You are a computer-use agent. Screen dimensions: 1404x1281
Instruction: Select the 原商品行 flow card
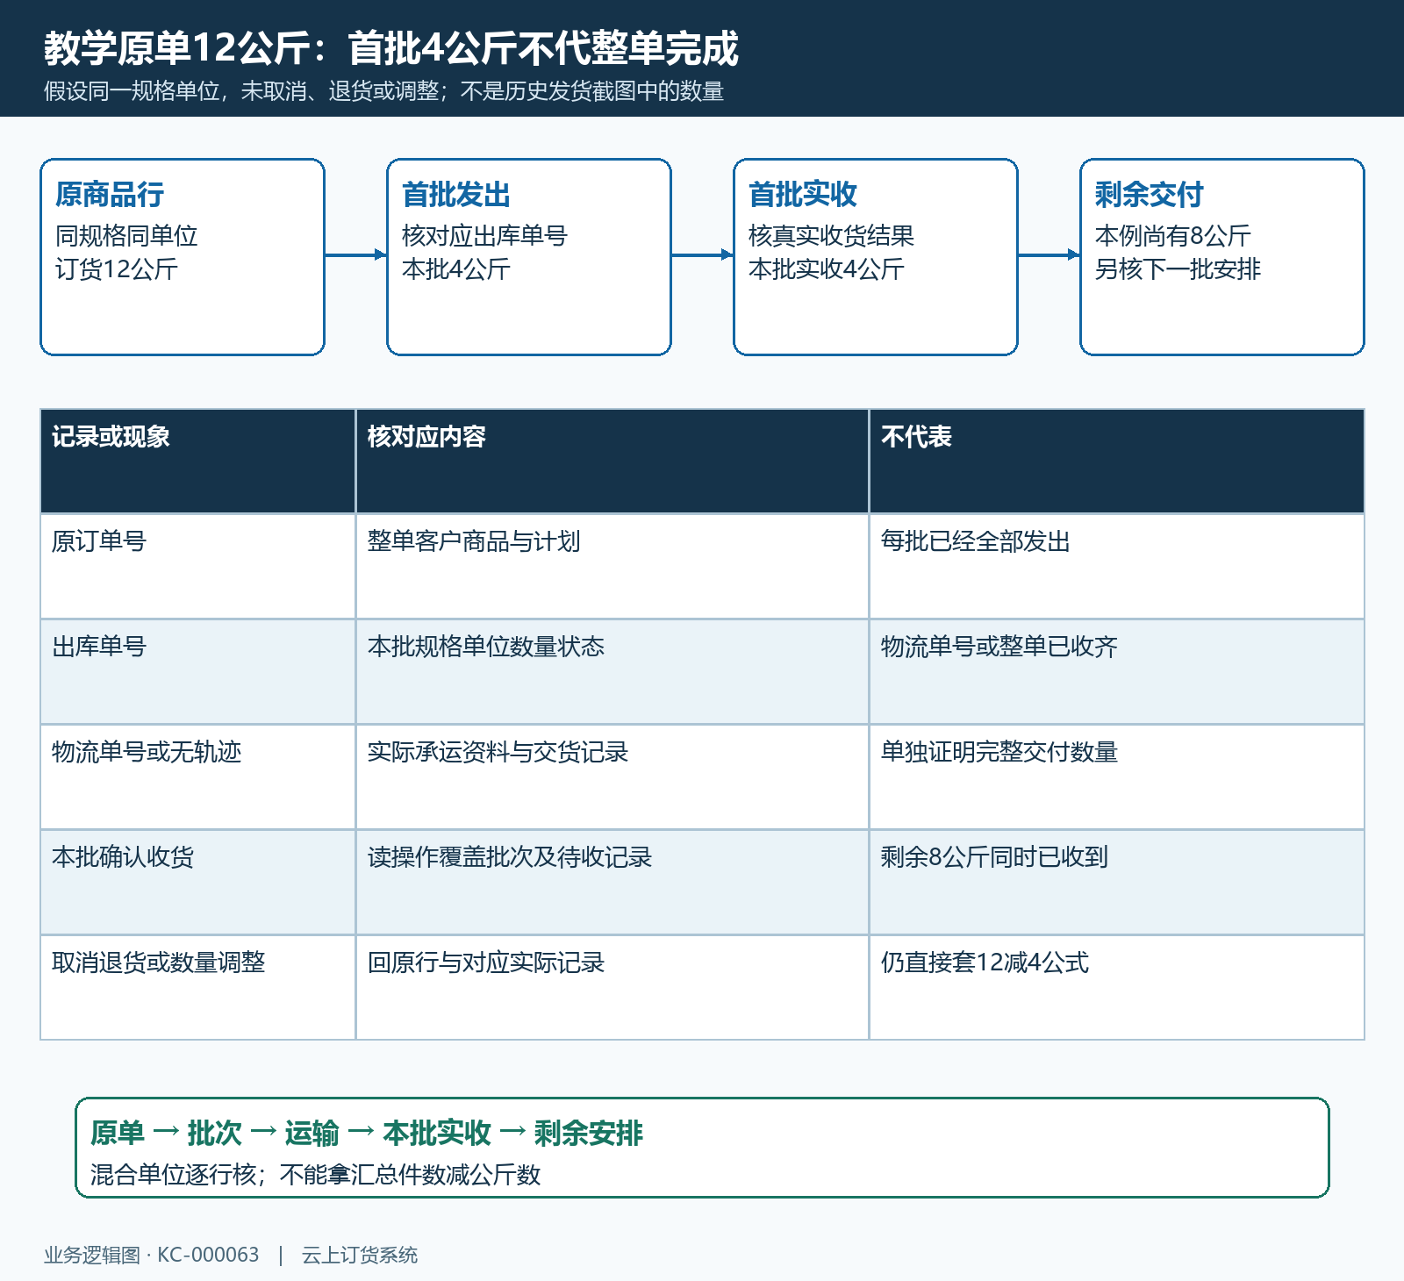pos(183,257)
